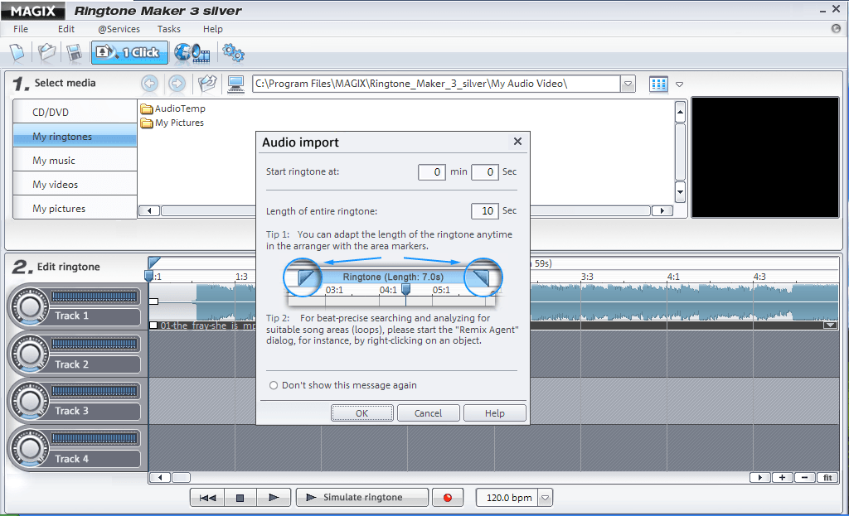Viewport: 849px width, 516px height.
Task: Open the bpm value dropdown
Action: pyautogui.click(x=546, y=497)
